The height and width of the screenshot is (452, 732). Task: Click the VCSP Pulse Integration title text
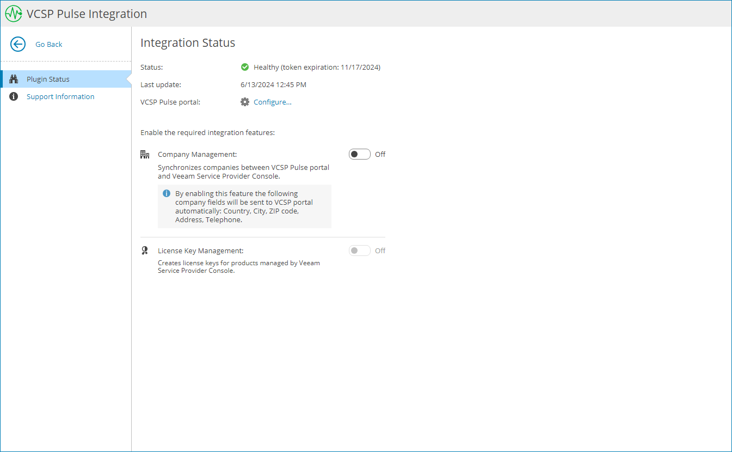coord(87,14)
